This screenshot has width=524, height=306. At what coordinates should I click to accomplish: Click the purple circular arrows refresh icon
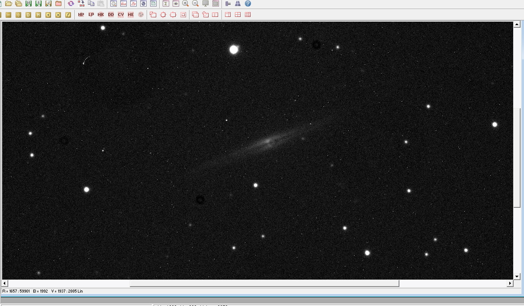[71, 3]
